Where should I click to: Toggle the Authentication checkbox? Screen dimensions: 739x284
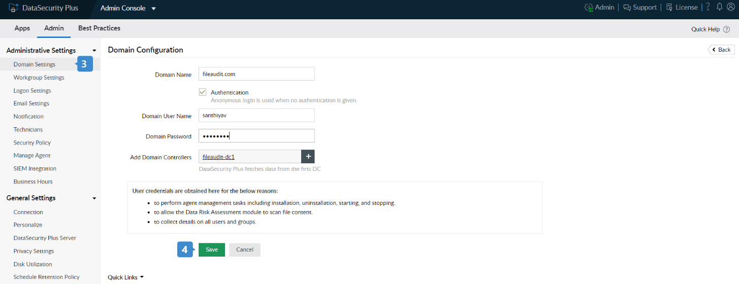click(203, 92)
